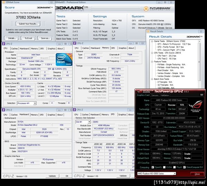
Task: Click the GPU-Z screenshot camera icon
Action: pyautogui.click(x=201, y=95)
